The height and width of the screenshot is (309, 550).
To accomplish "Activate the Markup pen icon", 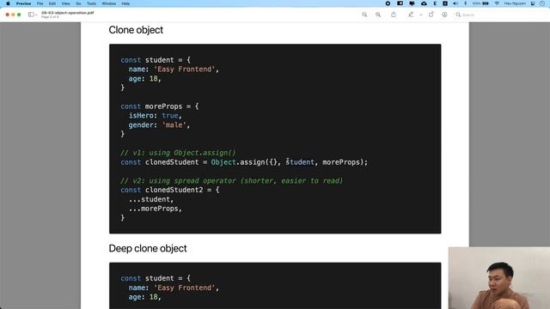I will click(411, 15).
